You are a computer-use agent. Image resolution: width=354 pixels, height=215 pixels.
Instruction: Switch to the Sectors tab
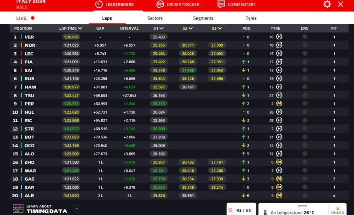coord(155,18)
